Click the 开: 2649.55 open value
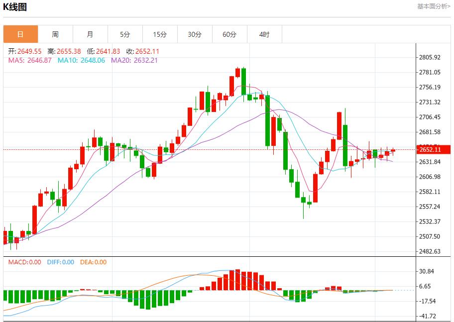Screen dimensions: 454x322 pyautogui.click(x=25, y=52)
